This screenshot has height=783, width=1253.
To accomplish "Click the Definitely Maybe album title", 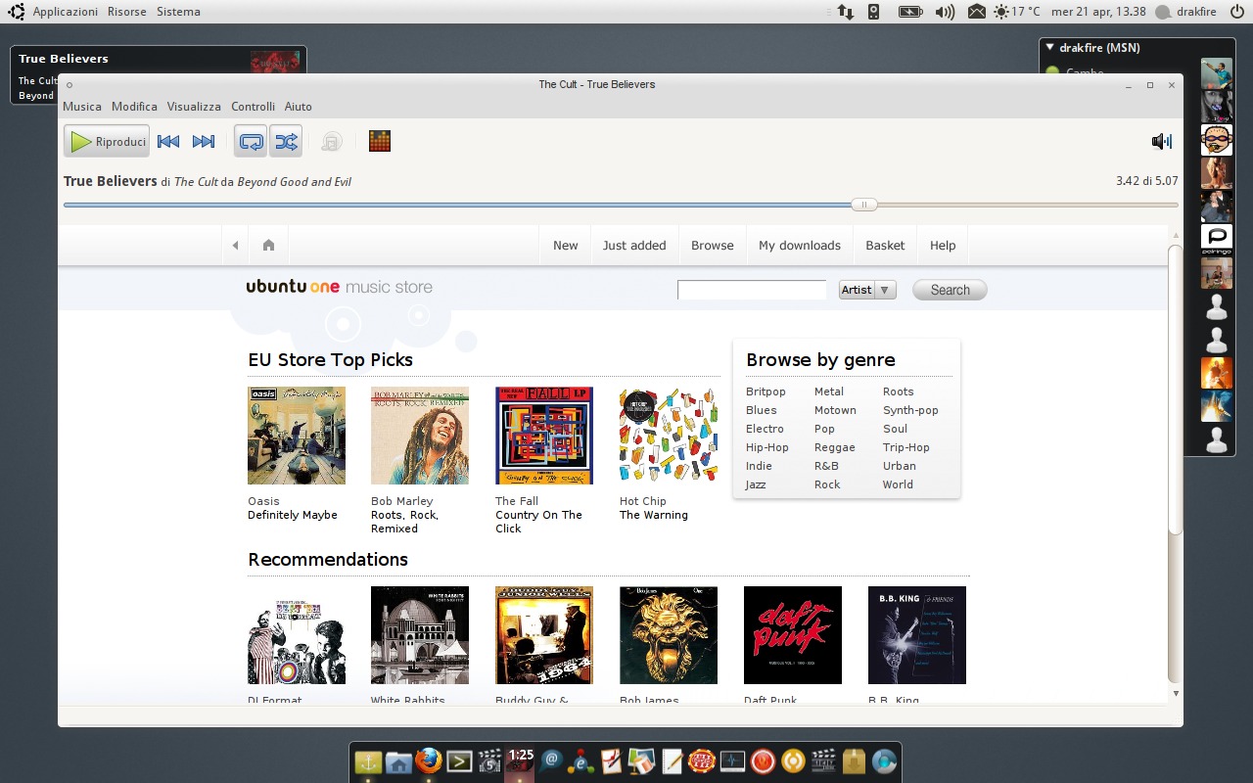I will [293, 515].
